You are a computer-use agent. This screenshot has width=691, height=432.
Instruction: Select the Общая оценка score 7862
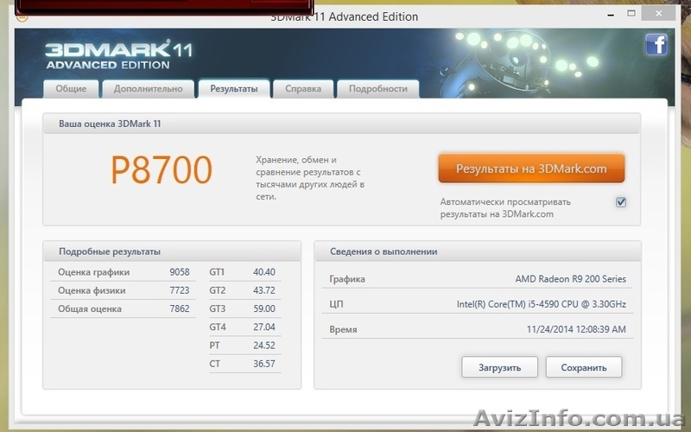click(x=180, y=309)
